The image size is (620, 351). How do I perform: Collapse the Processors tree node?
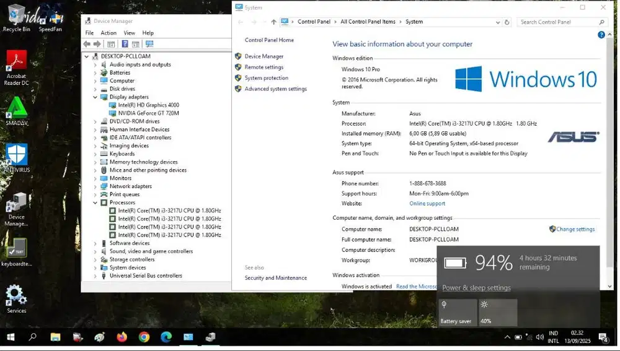[95, 202]
